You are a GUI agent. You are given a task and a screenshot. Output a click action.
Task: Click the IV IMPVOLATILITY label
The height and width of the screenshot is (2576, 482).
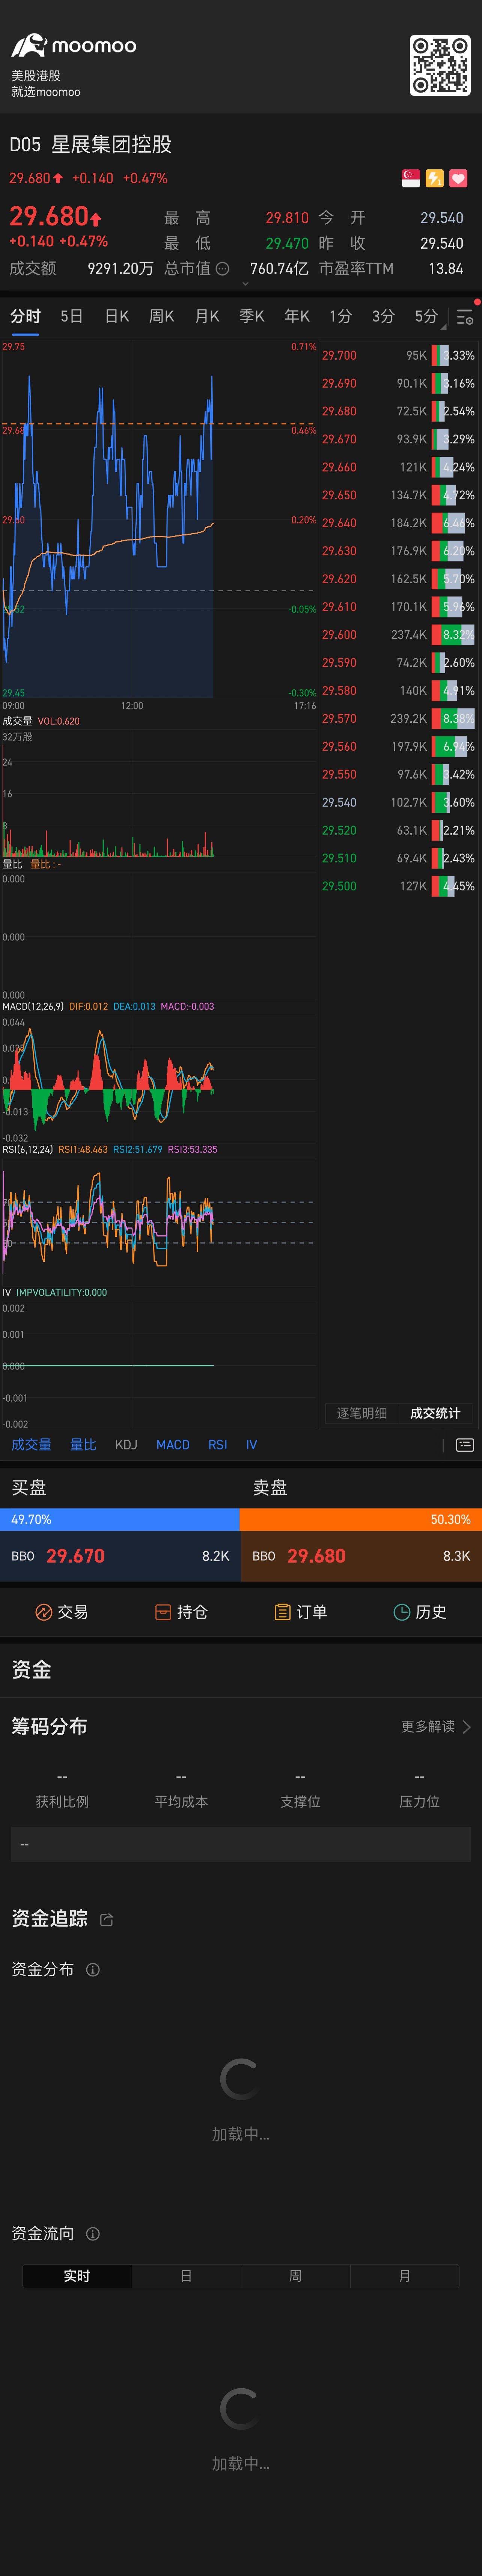pos(55,1293)
